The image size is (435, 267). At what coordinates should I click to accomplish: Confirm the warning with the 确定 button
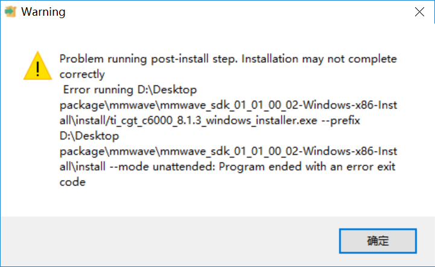click(x=378, y=240)
